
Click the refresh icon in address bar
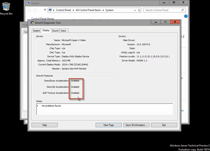point(139,10)
